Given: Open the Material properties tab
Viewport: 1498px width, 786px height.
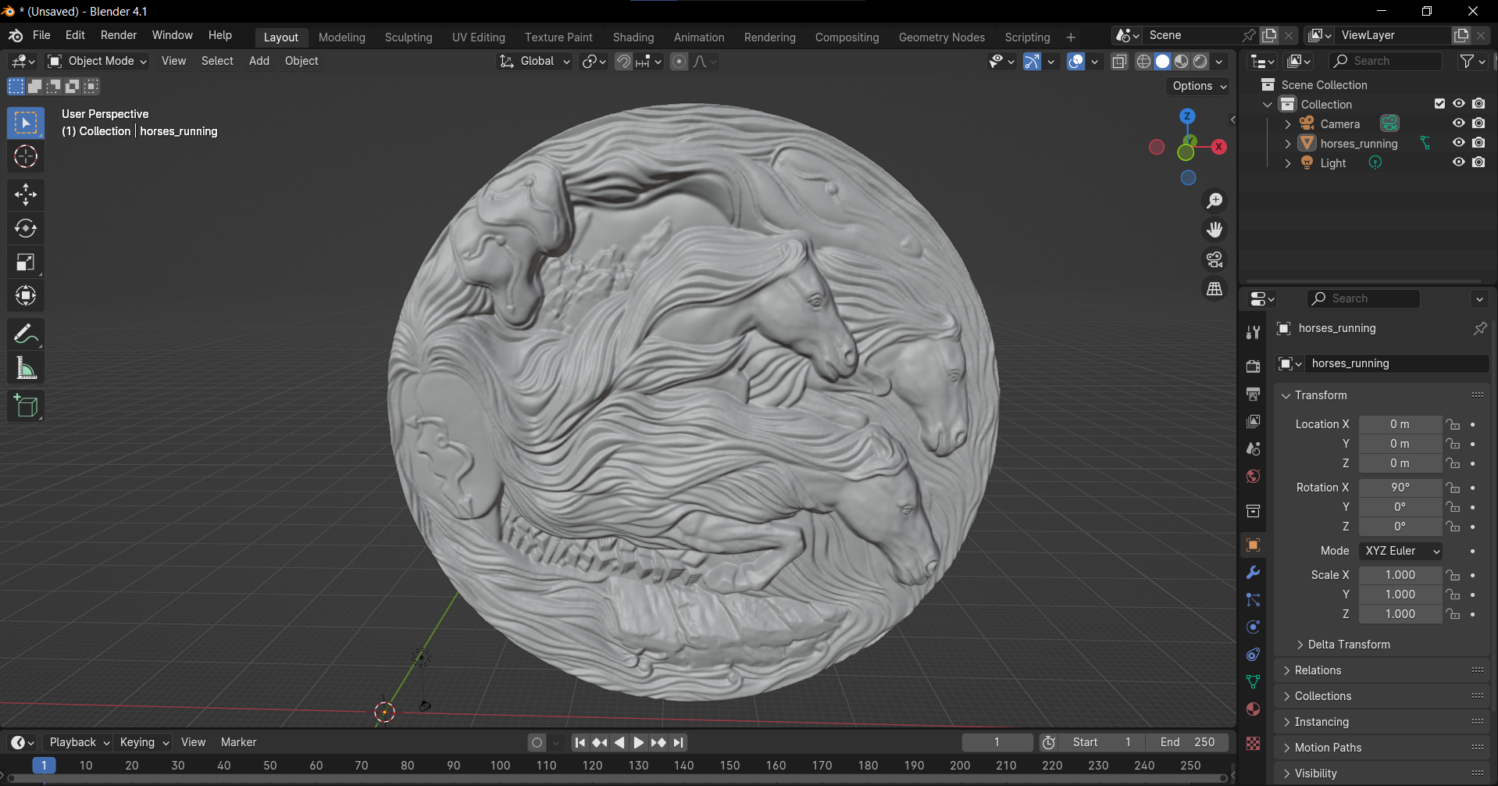Looking at the screenshot, I should [x=1253, y=709].
